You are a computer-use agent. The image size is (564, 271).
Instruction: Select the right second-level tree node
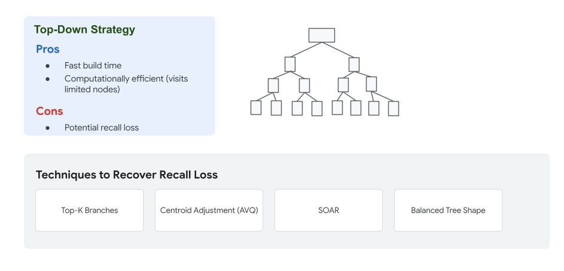pos(354,65)
